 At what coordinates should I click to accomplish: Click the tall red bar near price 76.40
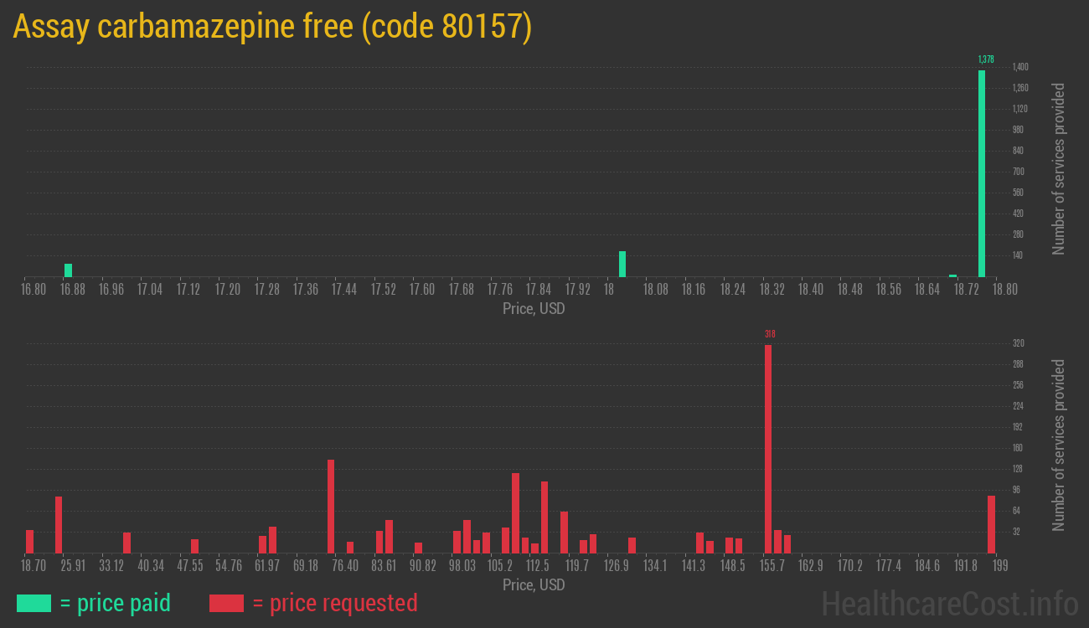click(331, 506)
